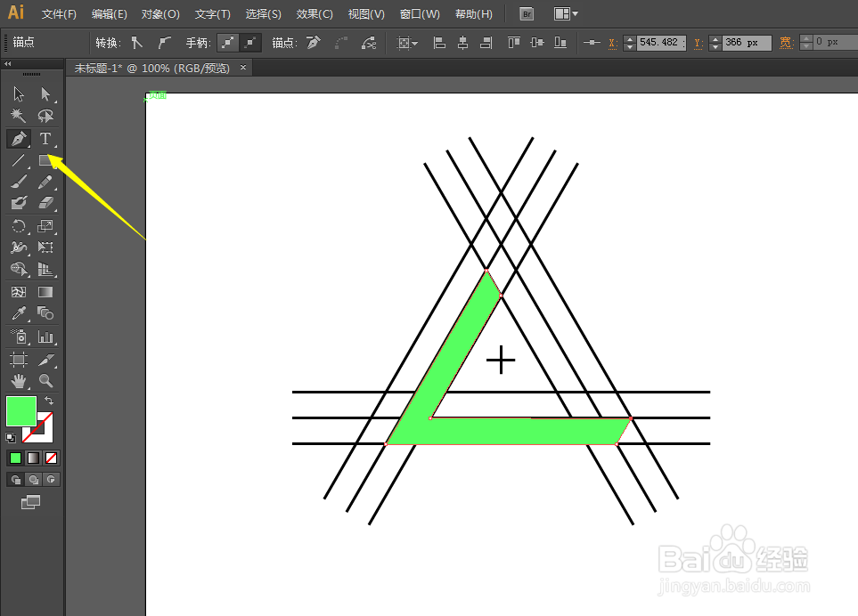Select the Hand tool
This screenshot has height=616, width=858.
[x=19, y=381]
